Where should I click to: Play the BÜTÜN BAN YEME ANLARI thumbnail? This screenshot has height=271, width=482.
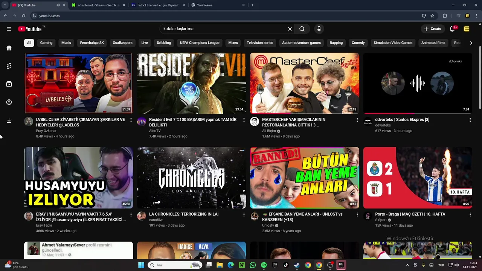pos(305,178)
